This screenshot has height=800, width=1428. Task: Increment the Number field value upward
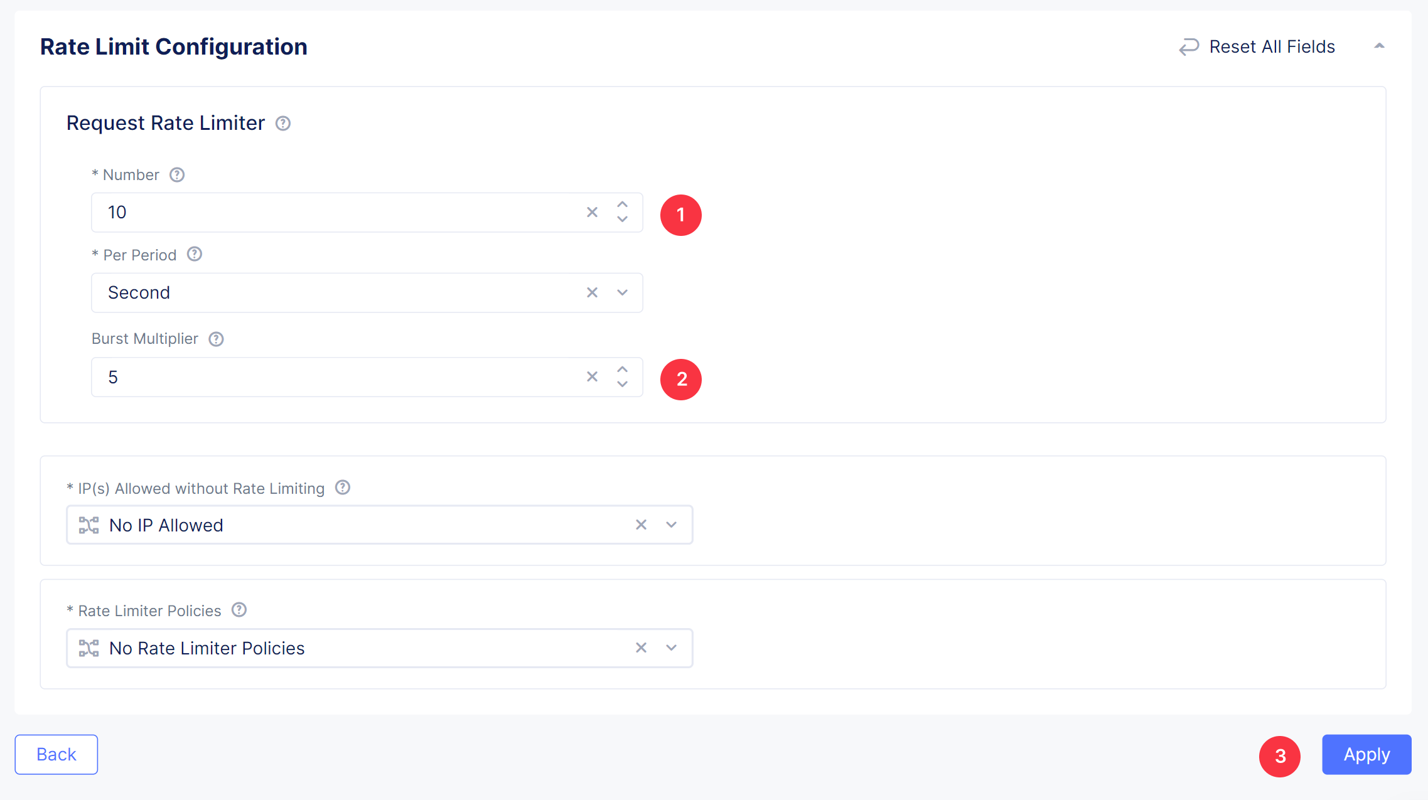[x=623, y=205]
